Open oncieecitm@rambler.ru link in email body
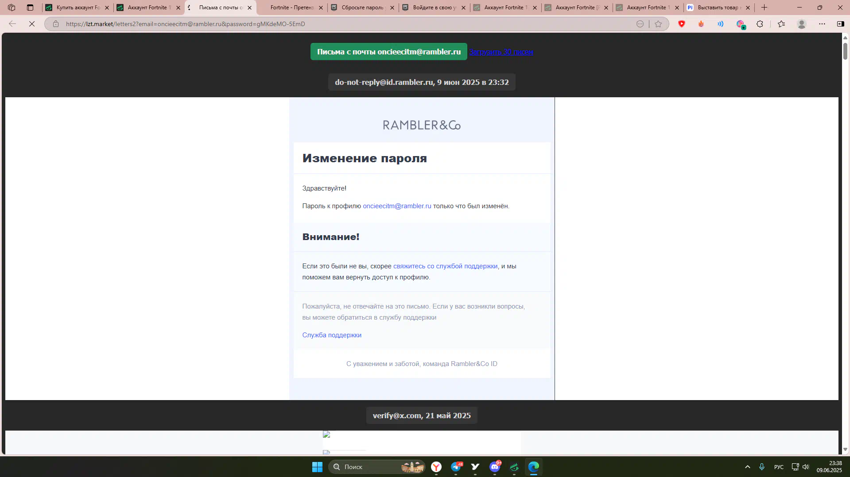Image resolution: width=850 pixels, height=477 pixels. [397, 206]
